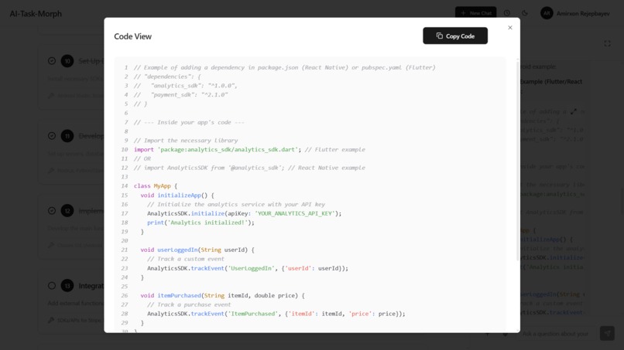
Task: Click wrench tools icon in step 13 card
Action: [x=51, y=320]
